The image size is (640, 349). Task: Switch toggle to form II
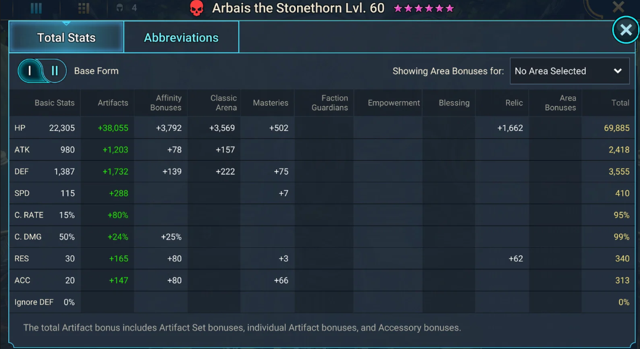[x=55, y=71]
